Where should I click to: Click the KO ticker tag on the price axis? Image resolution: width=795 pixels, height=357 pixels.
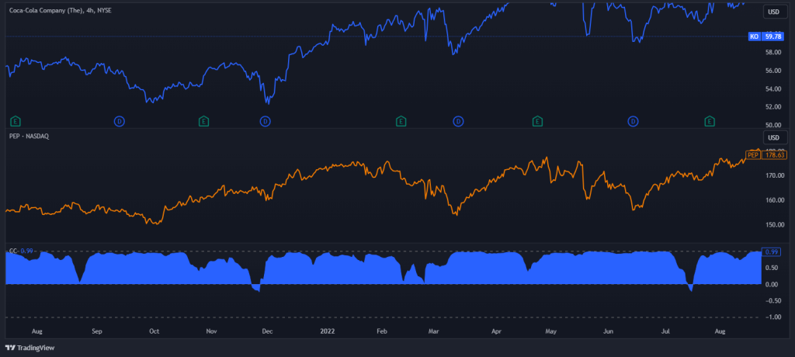point(754,36)
